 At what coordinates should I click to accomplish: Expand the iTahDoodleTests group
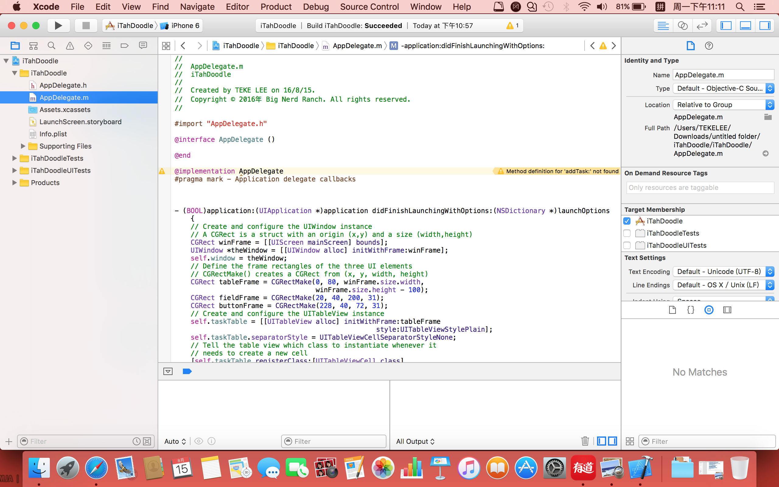pyautogui.click(x=15, y=158)
